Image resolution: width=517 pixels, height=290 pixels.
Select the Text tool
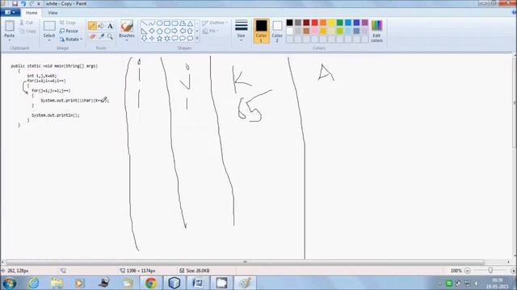(110, 26)
